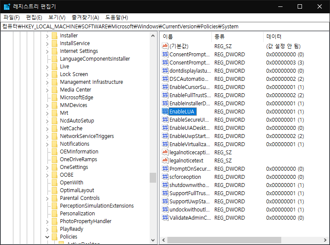The image size is (330, 245).
Task: Click values pane scroll-left arrow
Action: 163,240
